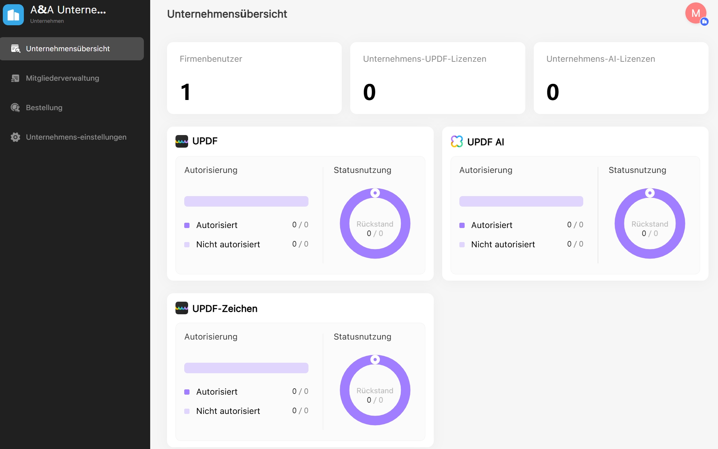Click the Bestellung order icon

click(x=15, y=108)
